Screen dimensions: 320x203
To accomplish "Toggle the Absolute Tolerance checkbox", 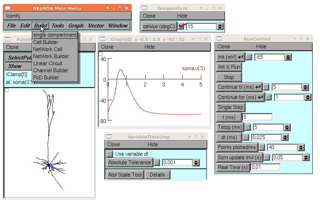I will coord(157,162).
